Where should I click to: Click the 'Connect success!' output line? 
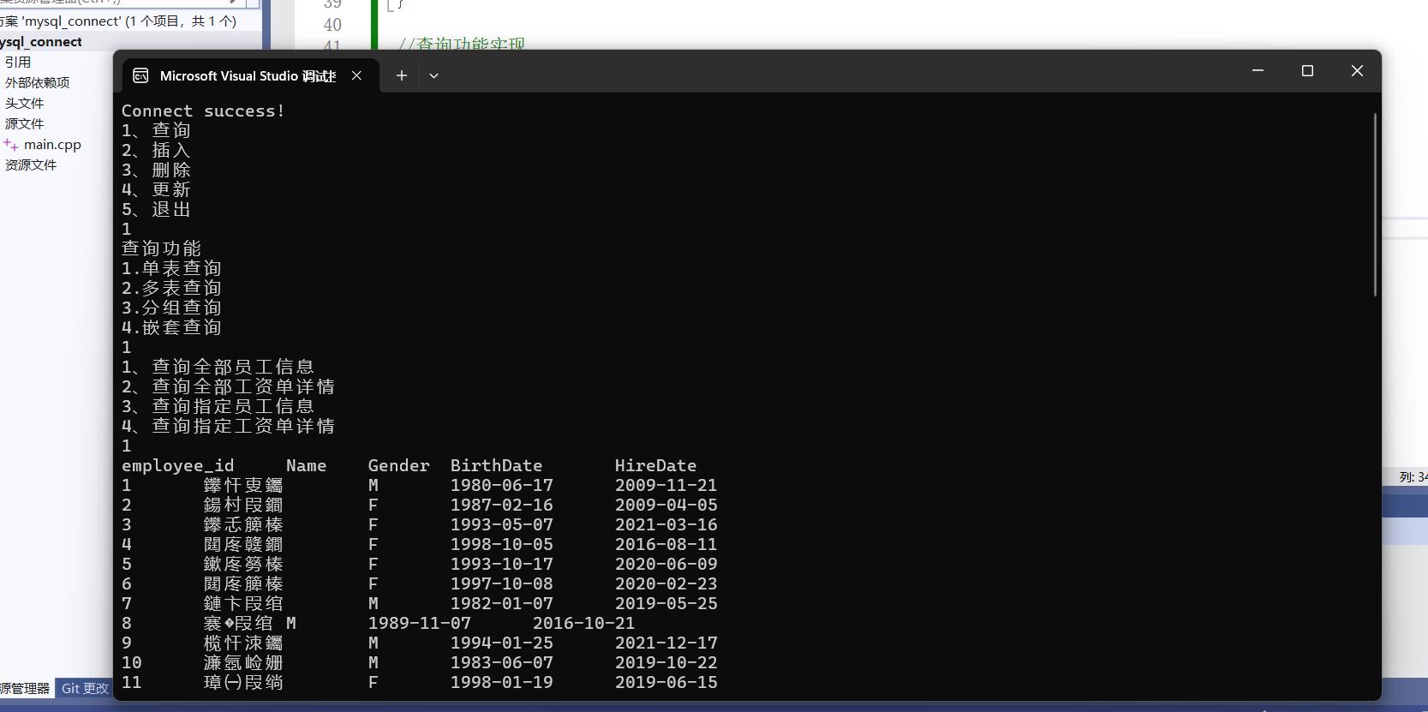tap(203, 111)
